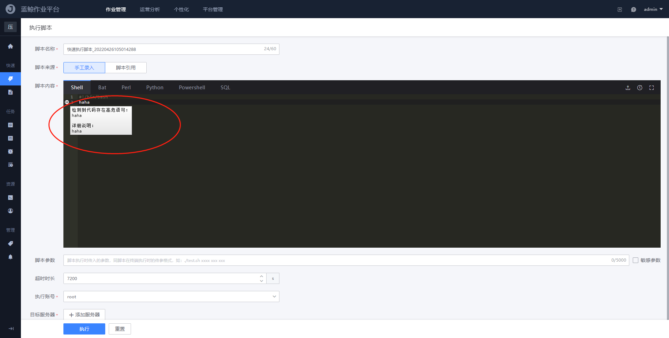Open the execution account dropdown showing root

(x=171, y=296)
